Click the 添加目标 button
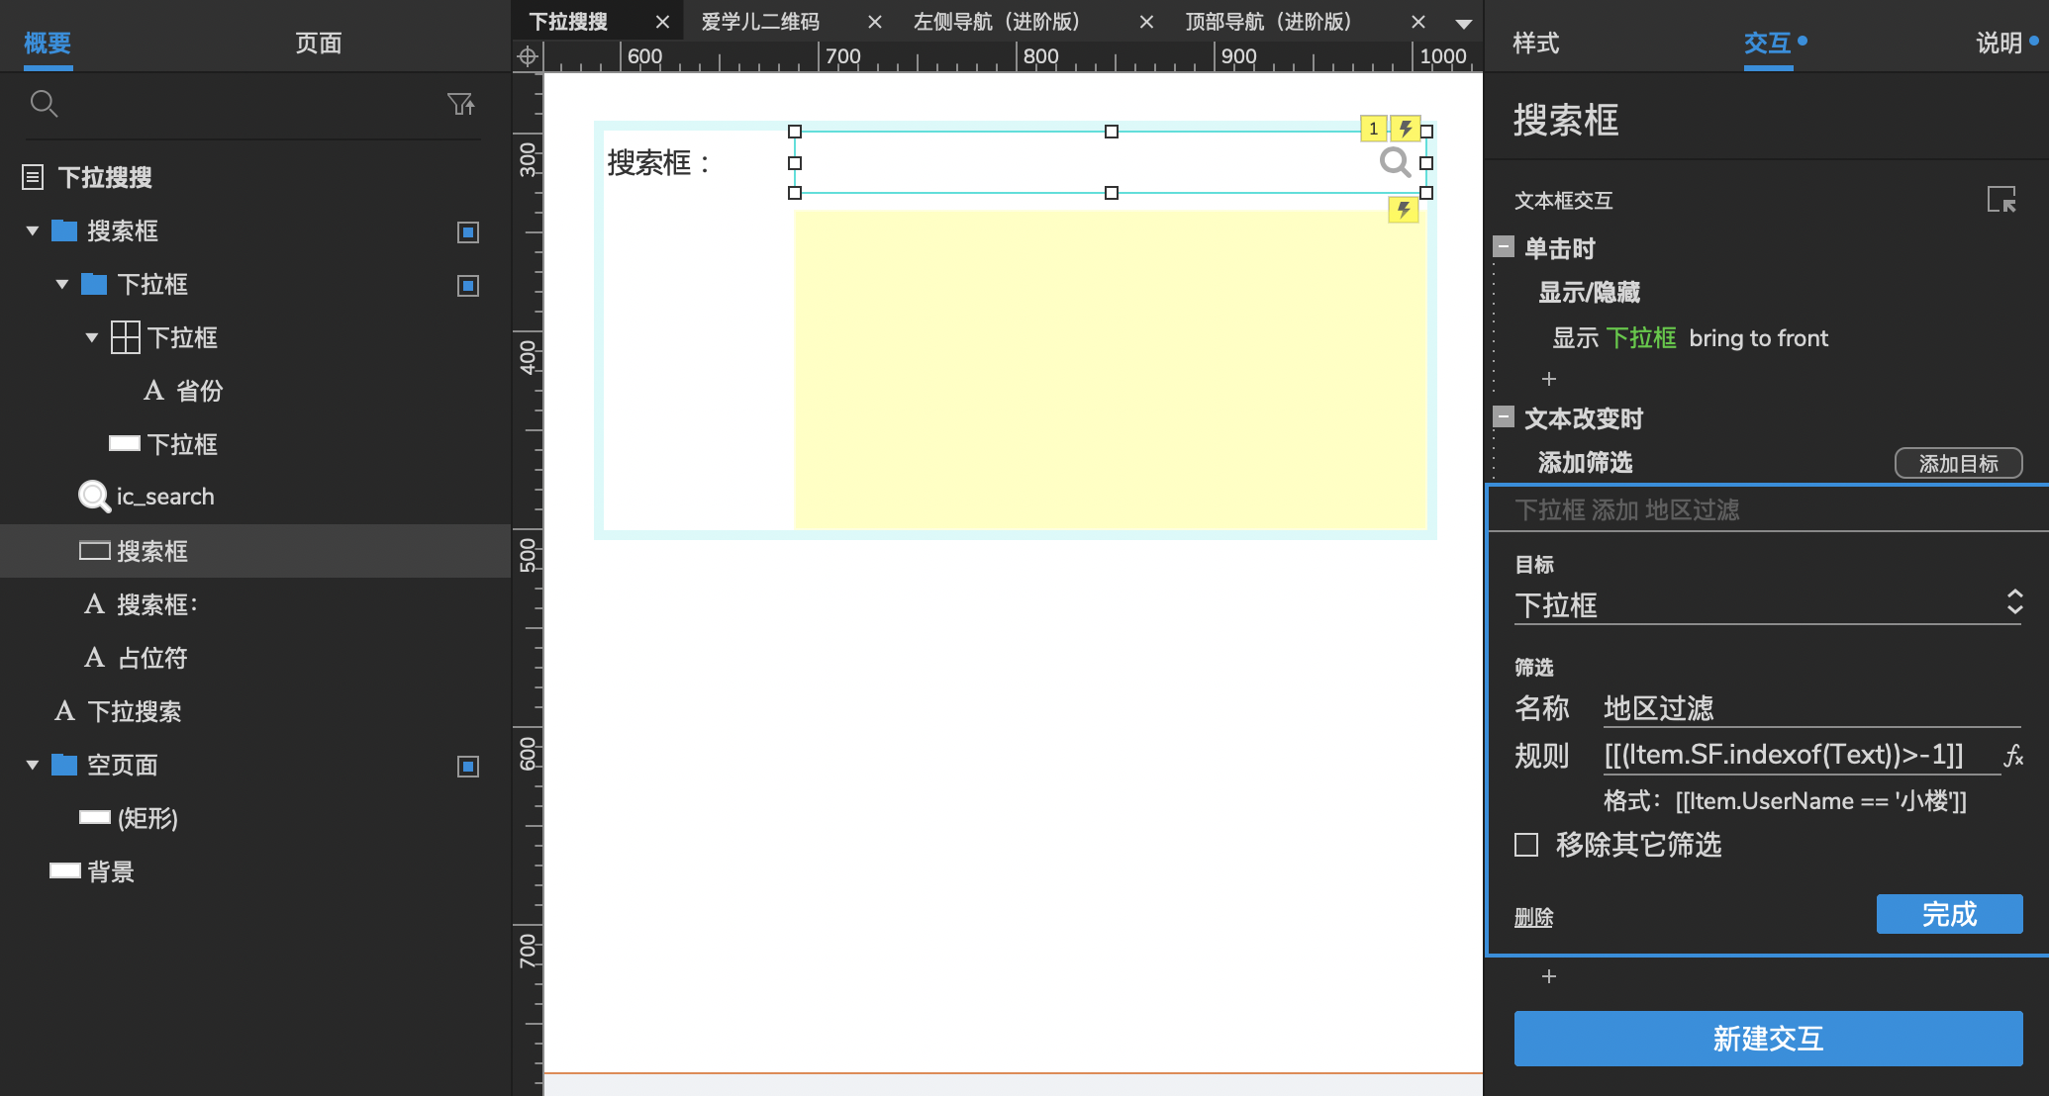Screen dimensions: 2049x1096 [x=1958, y=463]
